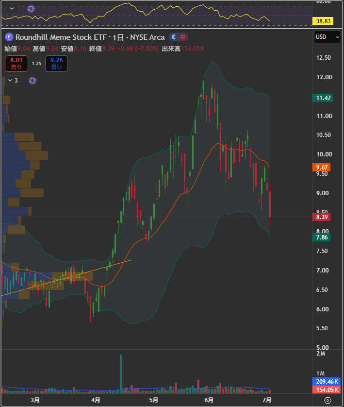Click the 4月 date axis label

(x=96, y=400)
